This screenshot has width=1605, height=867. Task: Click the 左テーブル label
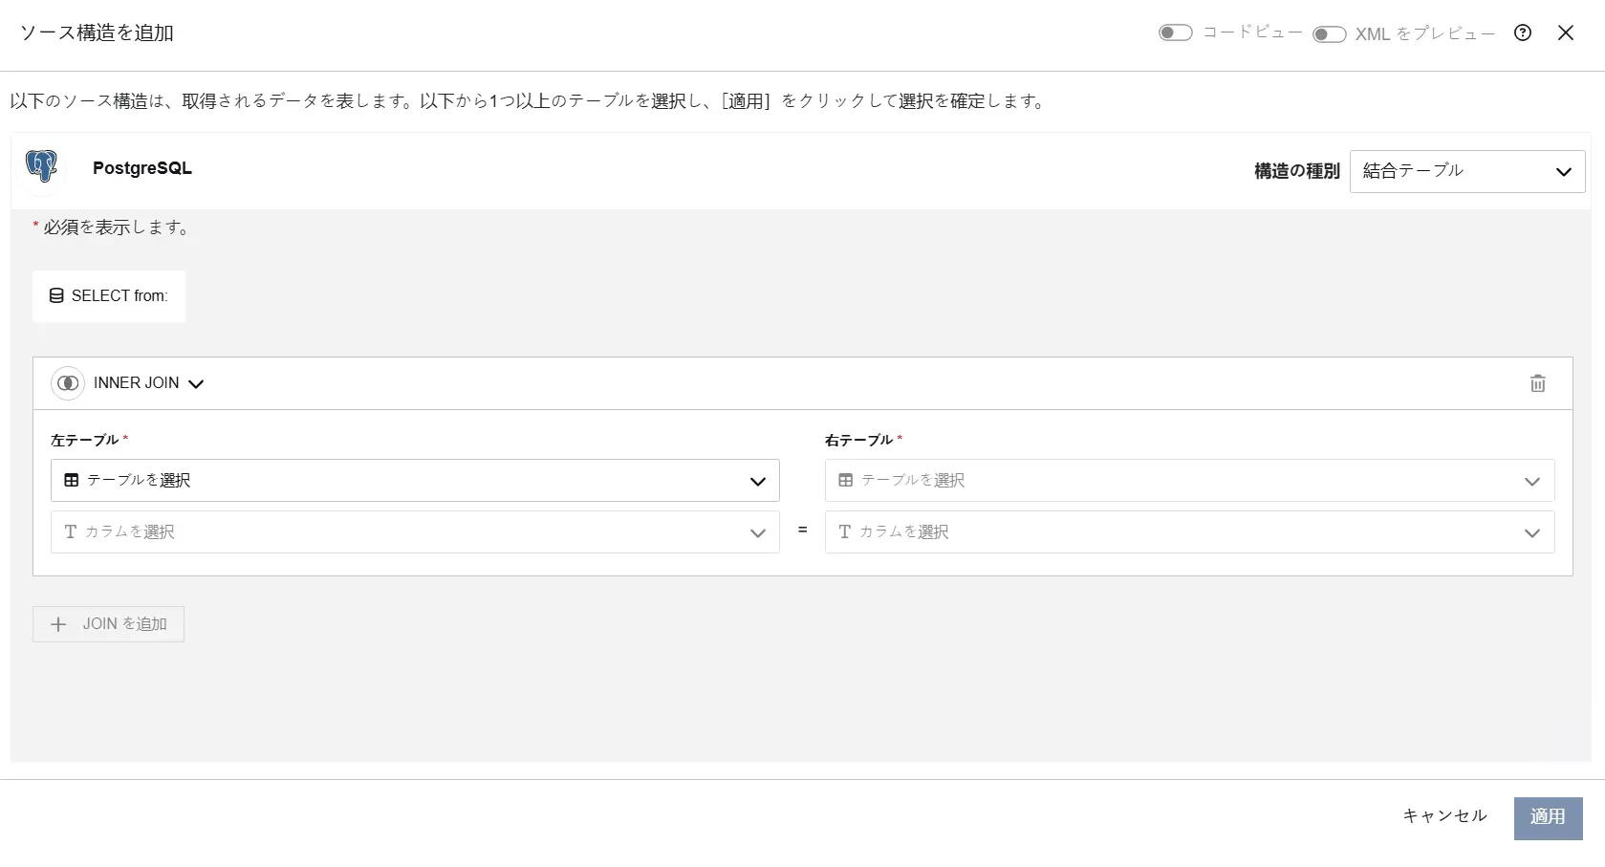[x=84, y=440]
